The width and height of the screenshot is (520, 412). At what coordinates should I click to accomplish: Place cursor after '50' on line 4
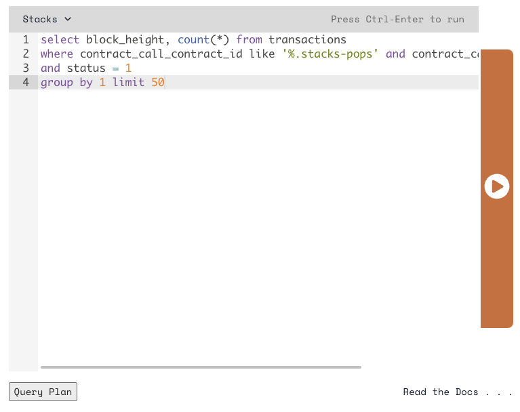tap(165, 82)
